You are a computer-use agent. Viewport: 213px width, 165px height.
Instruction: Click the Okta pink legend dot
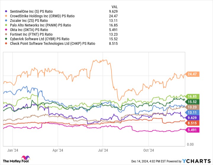coord(7,30)
